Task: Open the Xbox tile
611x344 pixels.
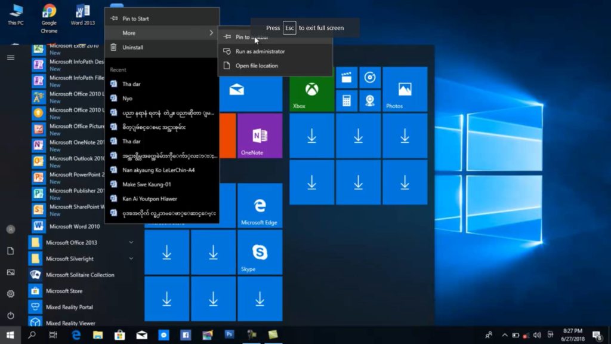Action: coord(311,90)
